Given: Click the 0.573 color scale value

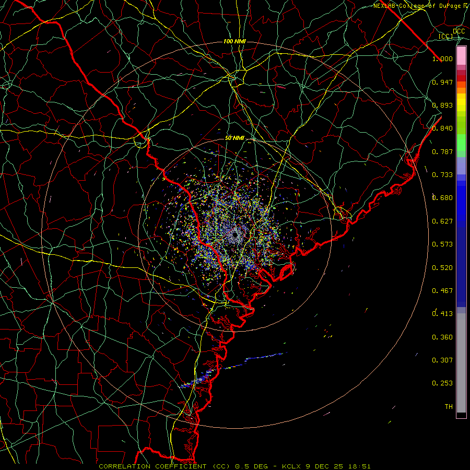Looking at the screenshot, I should click(x=442, y=244).
